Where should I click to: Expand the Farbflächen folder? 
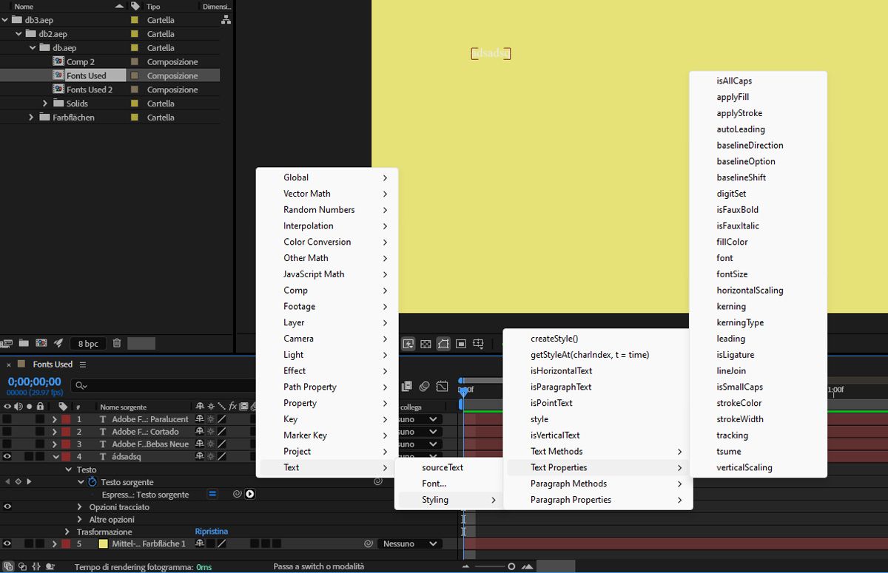[x=31, y=118]
